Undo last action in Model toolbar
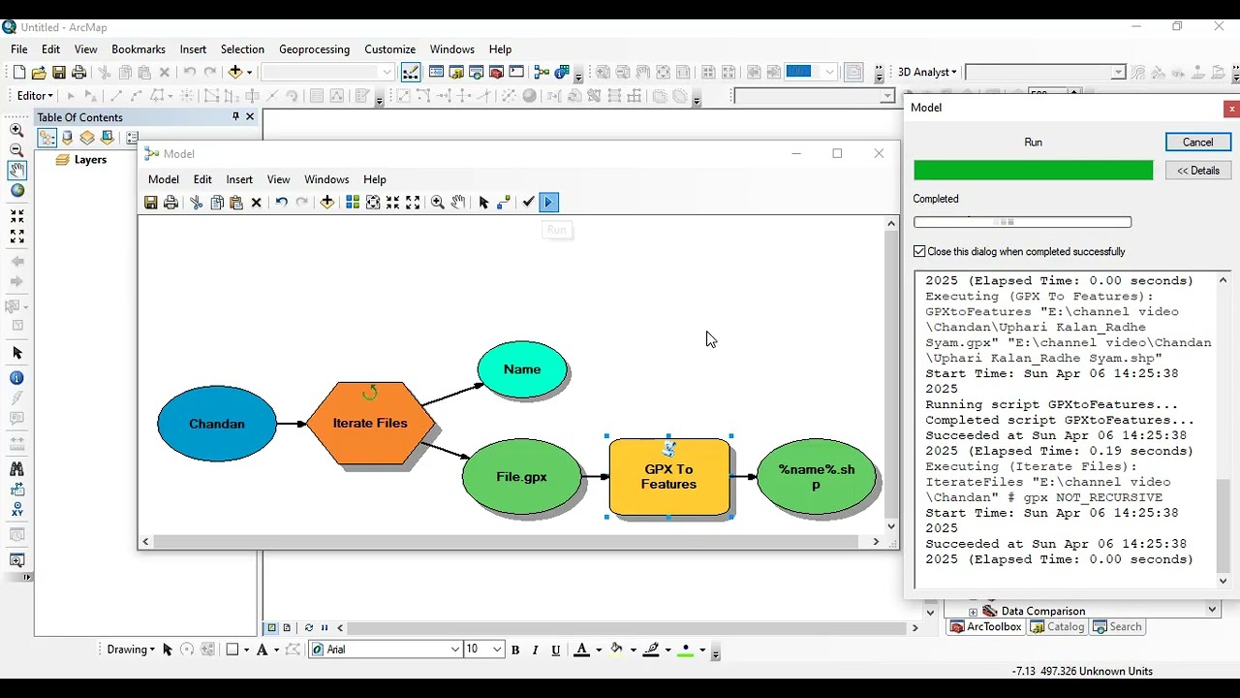This screenshot has width=1240, height=698. point(281,202)
